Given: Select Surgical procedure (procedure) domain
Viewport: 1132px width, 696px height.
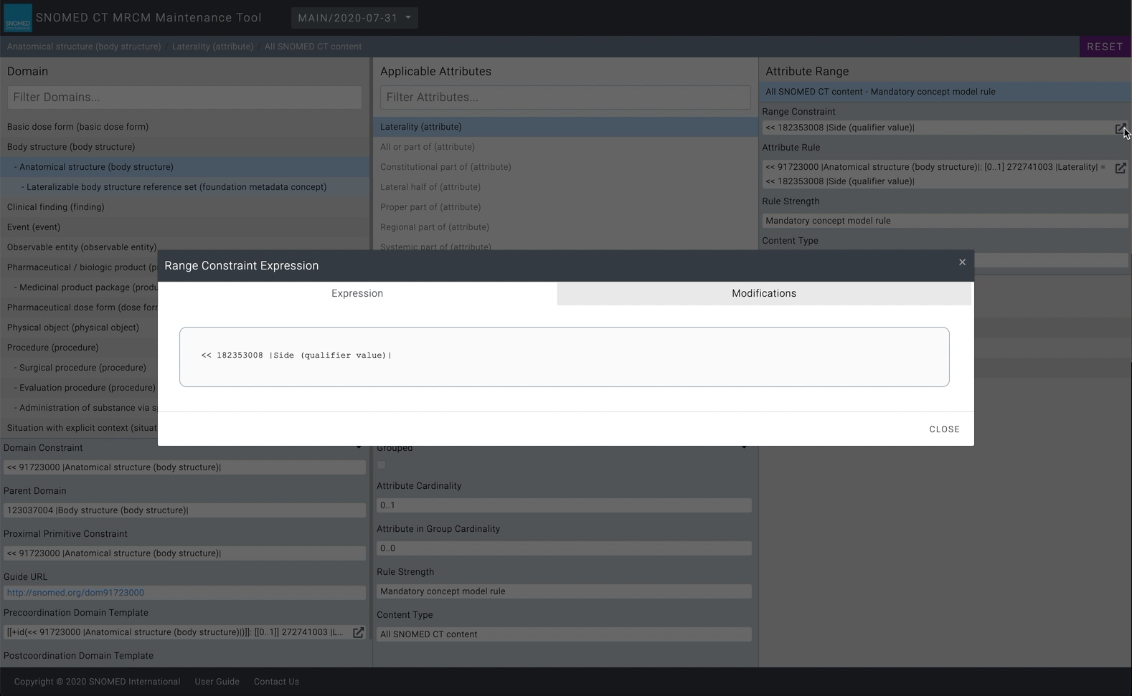Looking at the screenshot, I should pyautogui.click(x=79, y=368).
